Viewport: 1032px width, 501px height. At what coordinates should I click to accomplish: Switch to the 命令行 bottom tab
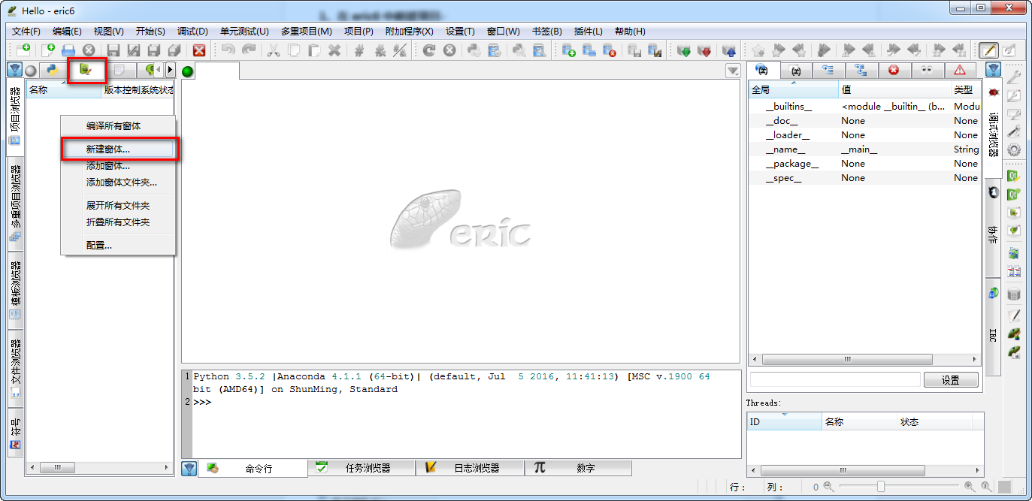(x=253, y=468)
